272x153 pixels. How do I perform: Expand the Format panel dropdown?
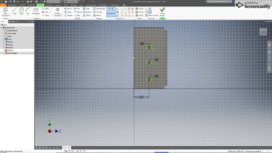tap(152, 18)
